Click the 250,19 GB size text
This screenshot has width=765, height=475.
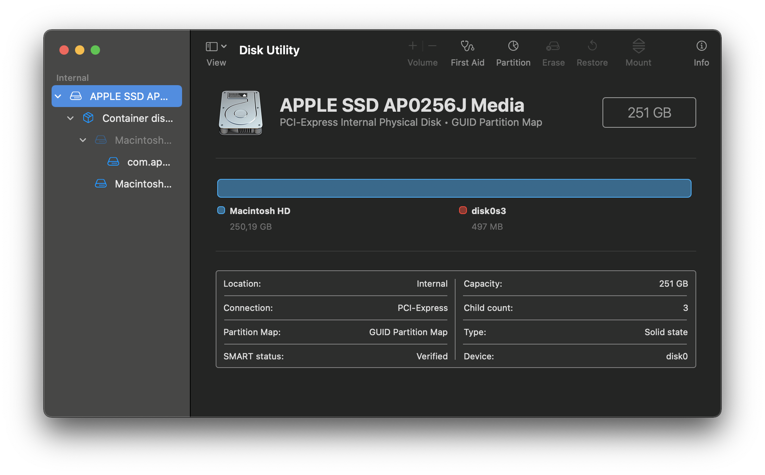(250, 227)
